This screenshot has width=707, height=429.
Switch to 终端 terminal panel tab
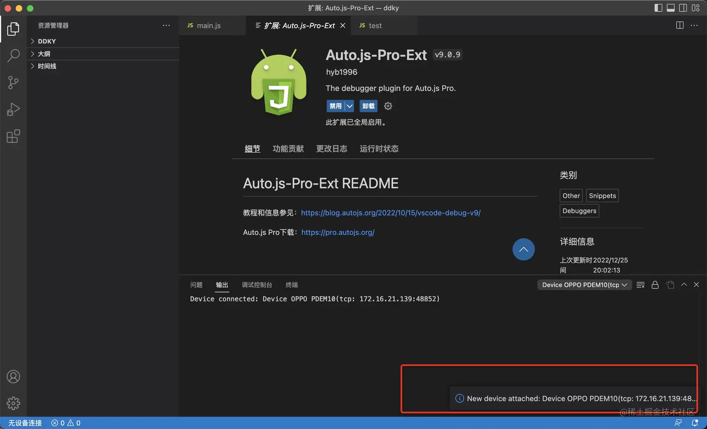tap(292, 285)
